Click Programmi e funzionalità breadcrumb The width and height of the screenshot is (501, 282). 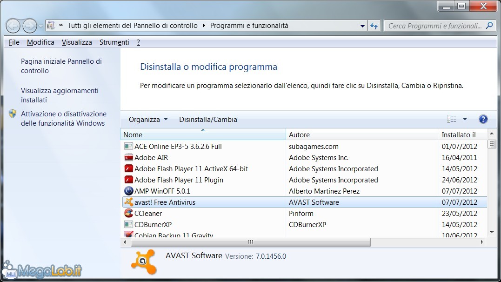pyautogui.click(x=249, y=26)
